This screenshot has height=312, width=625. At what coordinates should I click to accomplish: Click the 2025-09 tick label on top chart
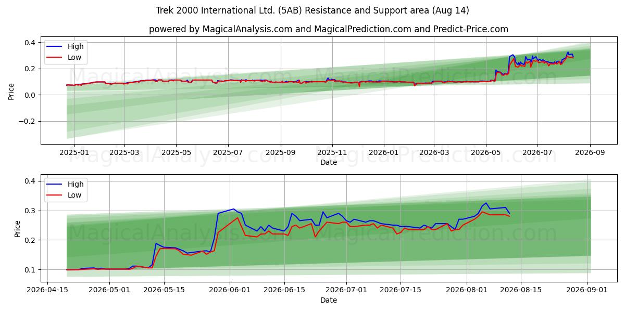(281, 152)
